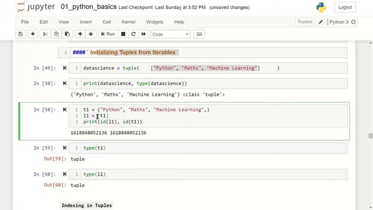The width and height of the screenshot is (373, 210).
Task: Open the View menu
Action: [64, 22]
